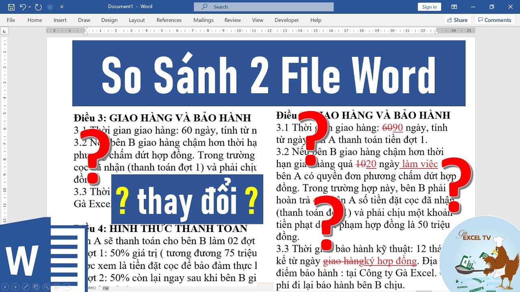Switch to the References tab
The width and height of the screenshot is (520, 292).
click(x=169, y=20)
